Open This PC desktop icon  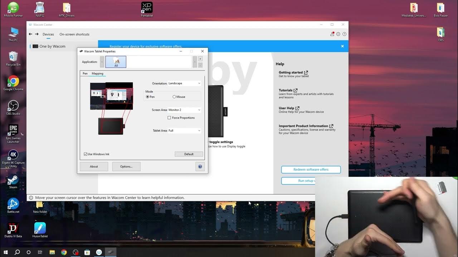[x=13, y=34]
